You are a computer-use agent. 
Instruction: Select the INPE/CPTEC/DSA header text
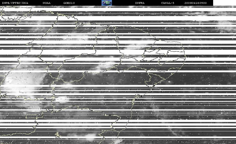[15, 3]
